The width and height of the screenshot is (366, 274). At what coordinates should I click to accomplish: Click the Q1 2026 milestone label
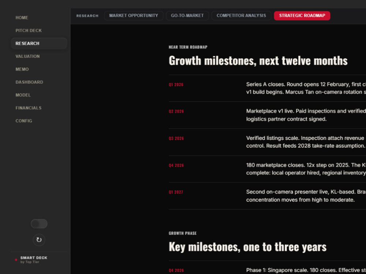coord(176,85)
